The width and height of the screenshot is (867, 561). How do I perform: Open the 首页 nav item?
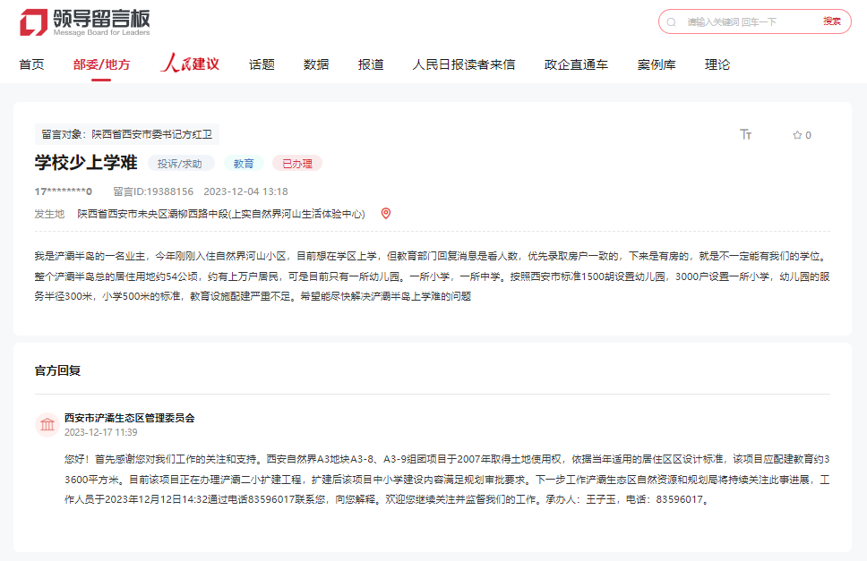[x=31, y=64]
